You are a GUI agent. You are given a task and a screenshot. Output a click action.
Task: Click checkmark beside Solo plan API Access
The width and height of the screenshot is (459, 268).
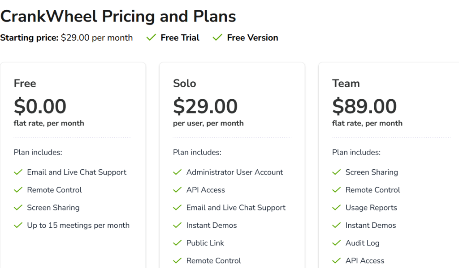178,190
